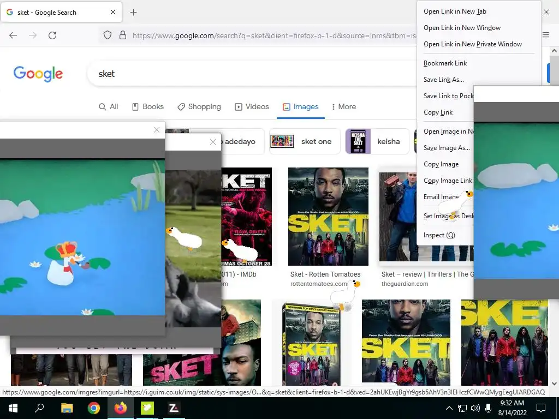Switch to the All results tab
This screenshot has width=559, height=419.
[x=109, y=106]
